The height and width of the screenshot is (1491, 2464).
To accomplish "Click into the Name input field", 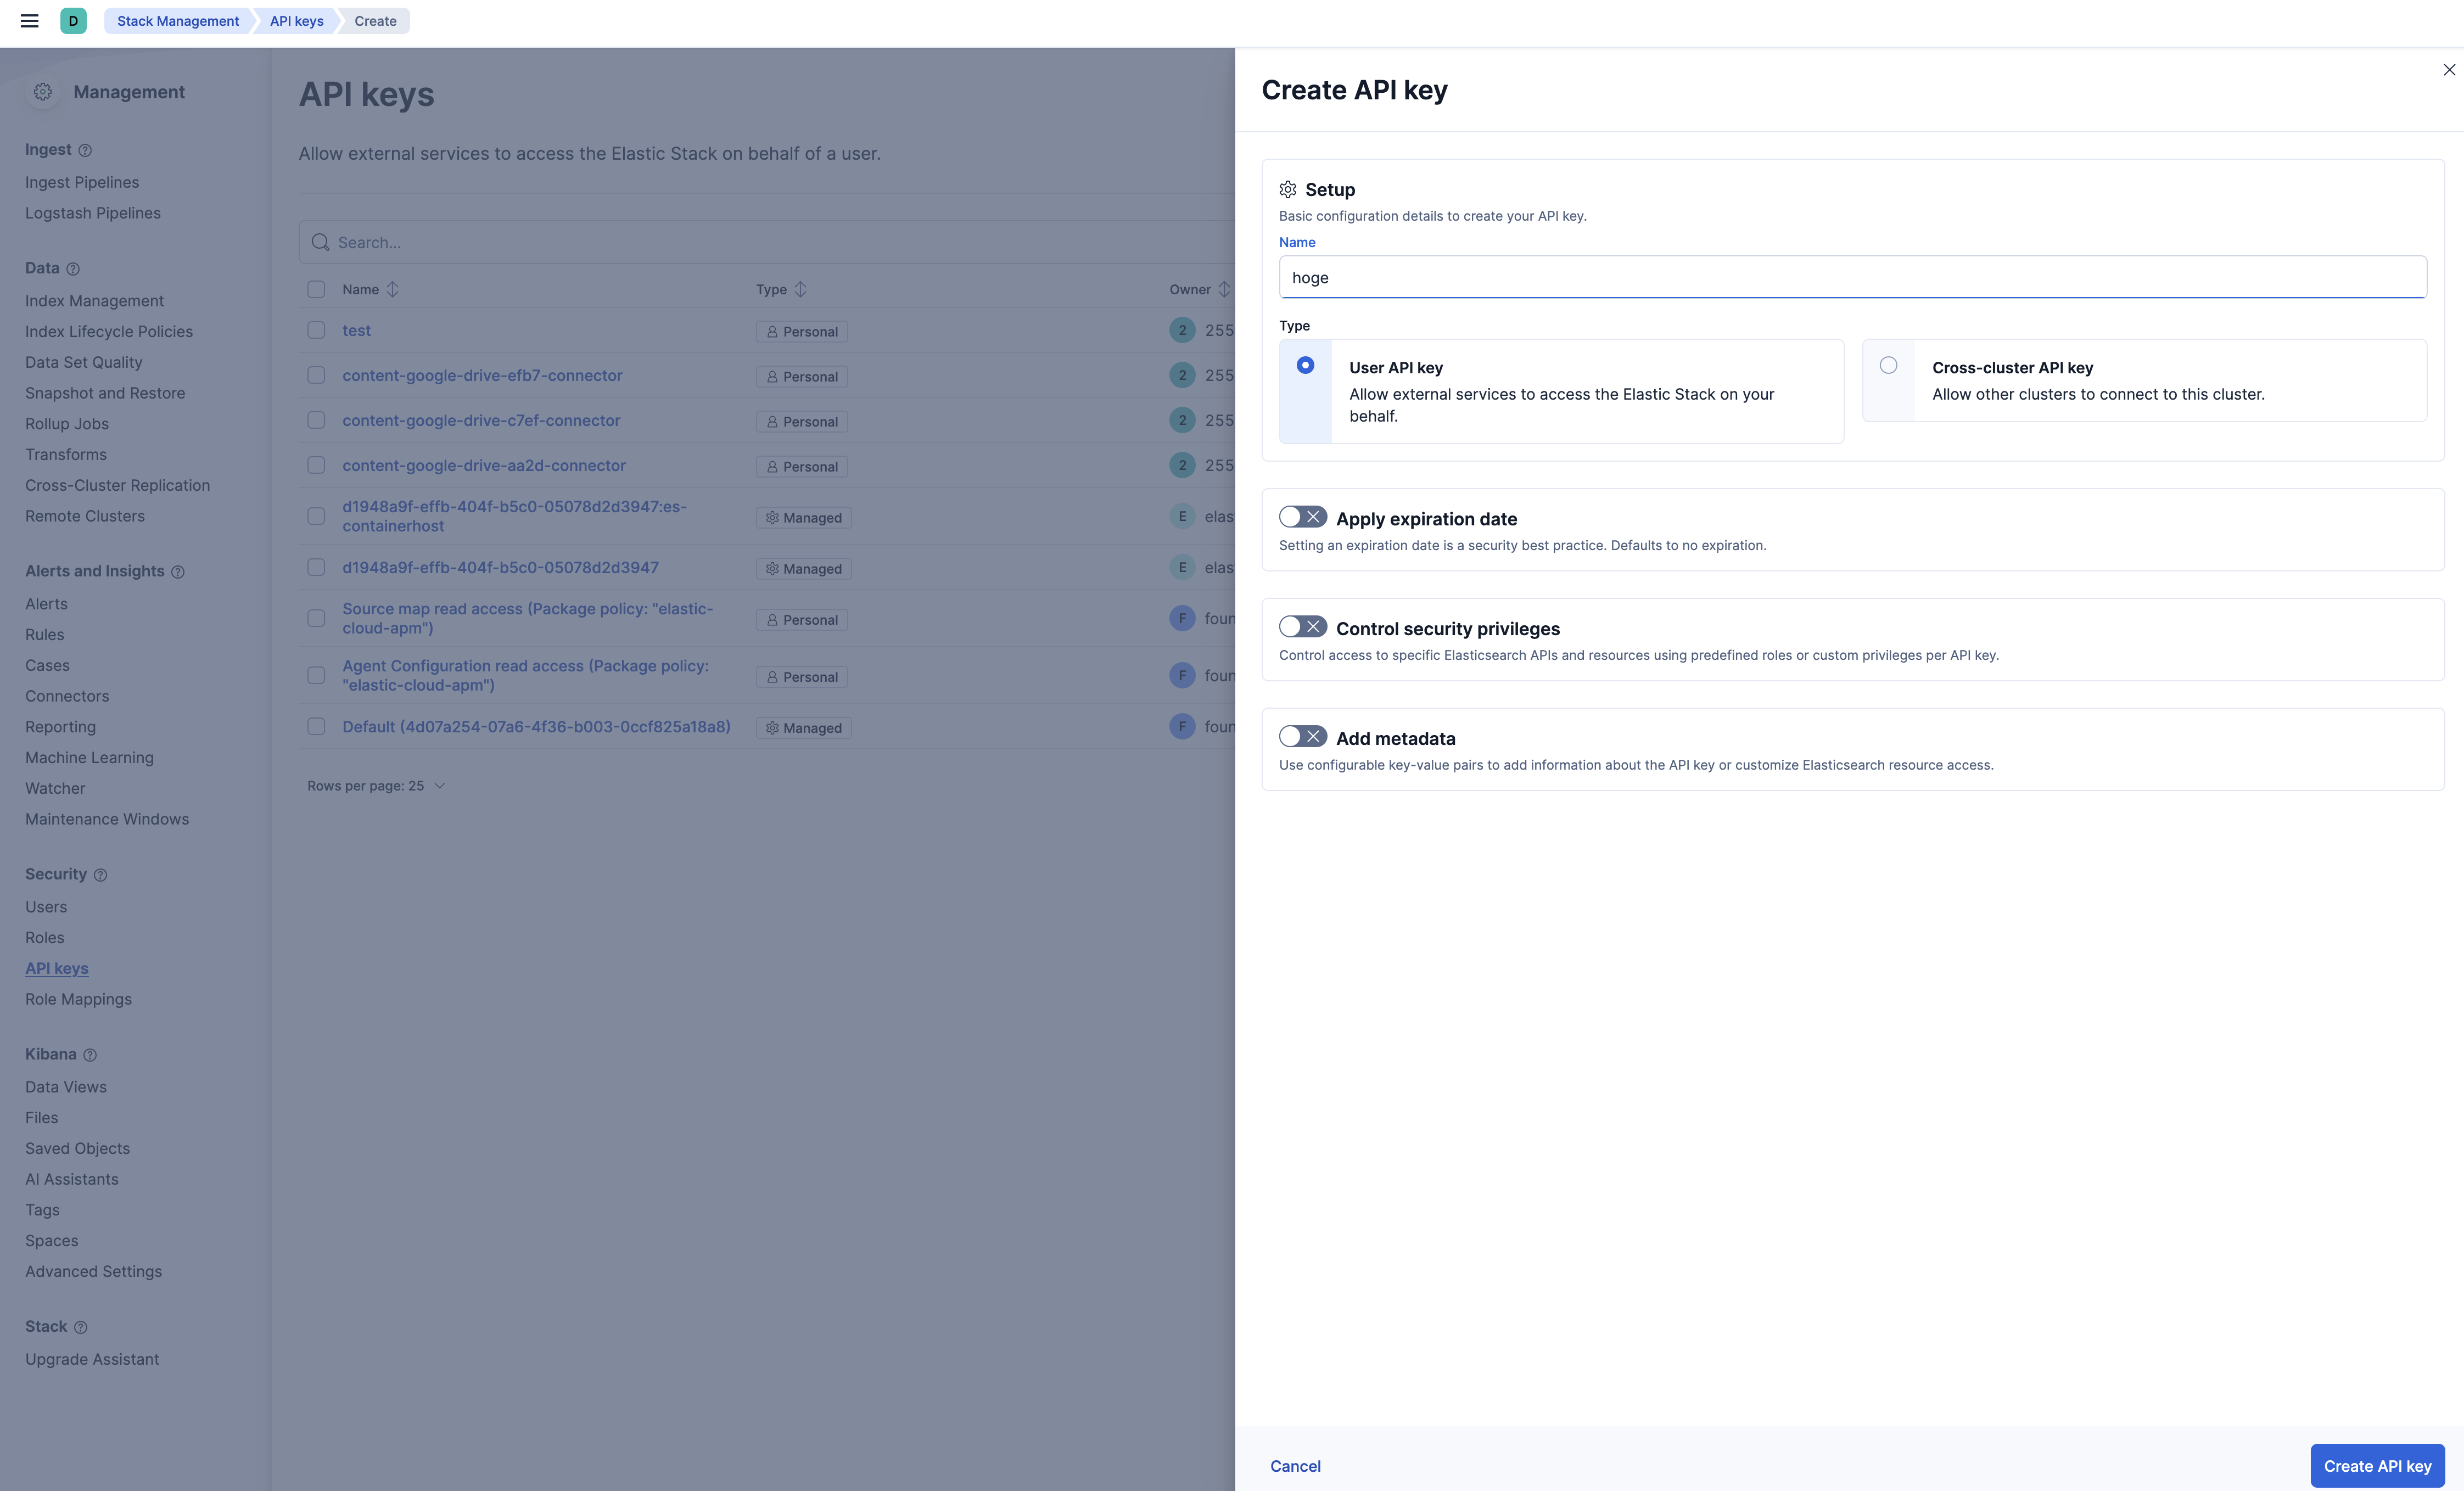I will click(1852, 278).
